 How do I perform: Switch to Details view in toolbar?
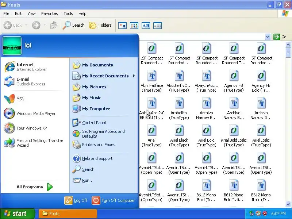[x=157, y=26]
